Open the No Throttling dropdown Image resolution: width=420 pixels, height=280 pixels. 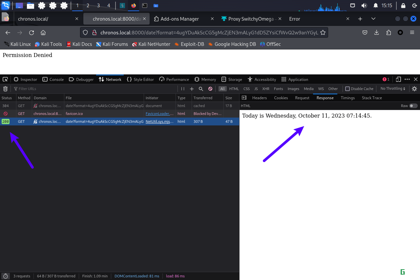[x=393, y=89]
